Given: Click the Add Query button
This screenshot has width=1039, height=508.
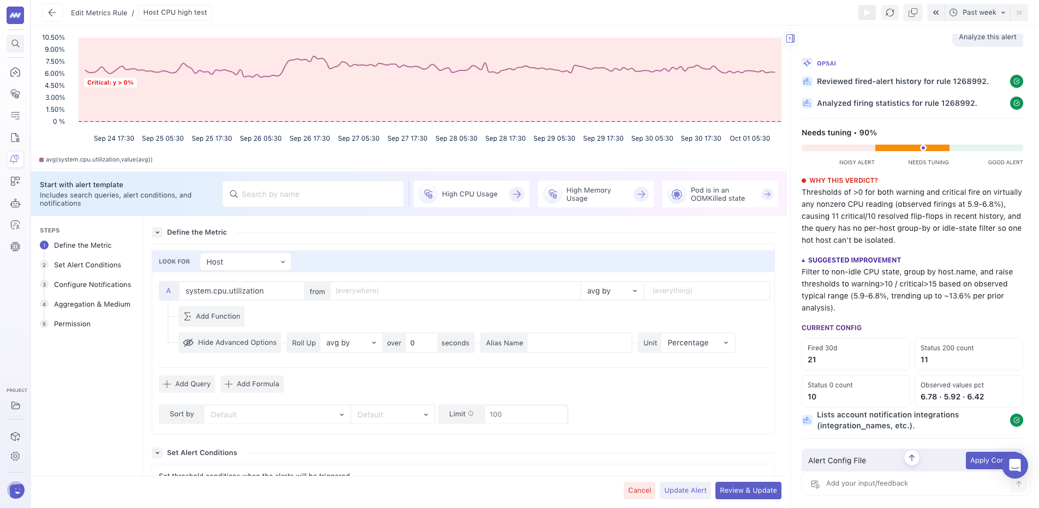Looking at the screenshot, I should pyautogui.click(x=187, y=384).
